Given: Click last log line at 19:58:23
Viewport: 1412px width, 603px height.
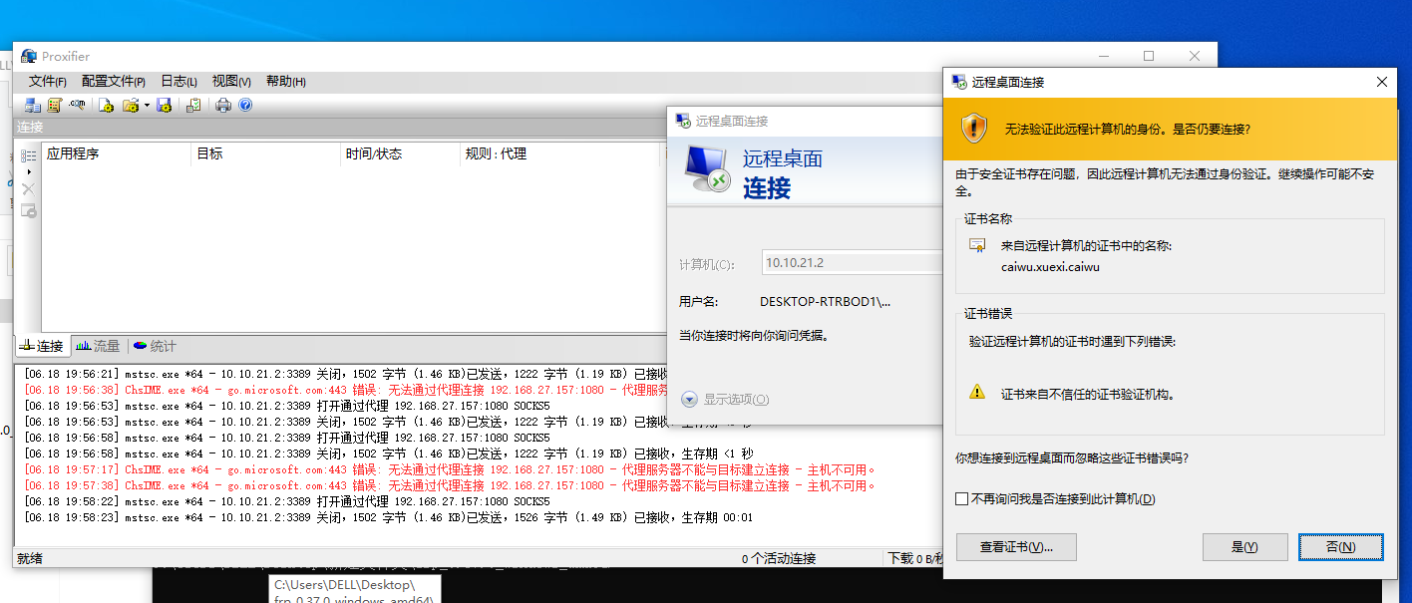Looking at the screenshot, I should click(389, 517).
